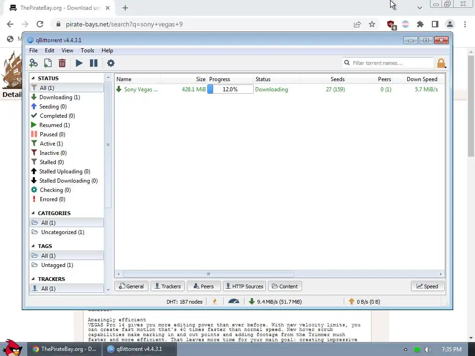Open the View menu
This screenshot has width=475, height=356.
pos(67,51)
